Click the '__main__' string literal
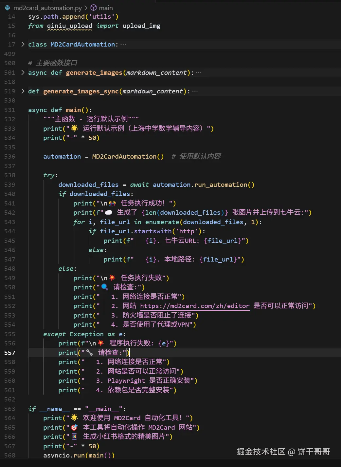The width and height of the screenshot is (341, 467). (104, 409)
